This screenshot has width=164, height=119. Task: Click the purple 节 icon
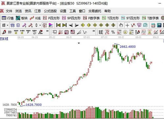pos(139,25)
